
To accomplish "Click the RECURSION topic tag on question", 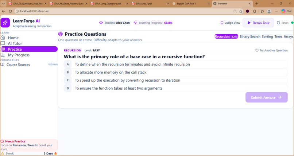I will [73, 50].
